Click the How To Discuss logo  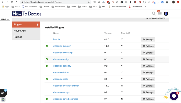27,14
